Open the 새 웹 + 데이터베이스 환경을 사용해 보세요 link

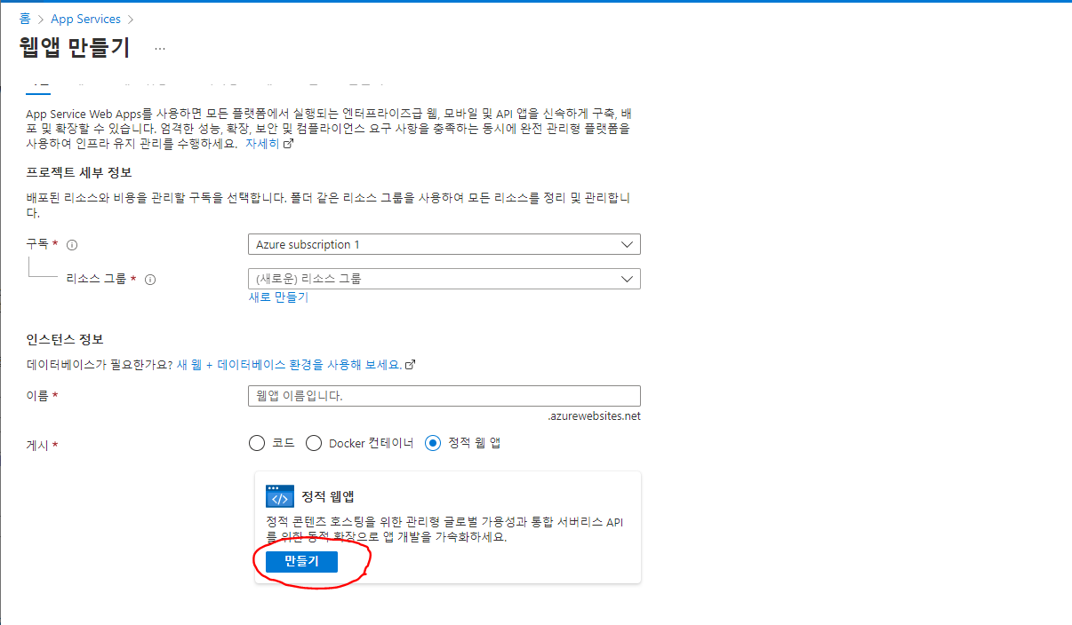296,365
